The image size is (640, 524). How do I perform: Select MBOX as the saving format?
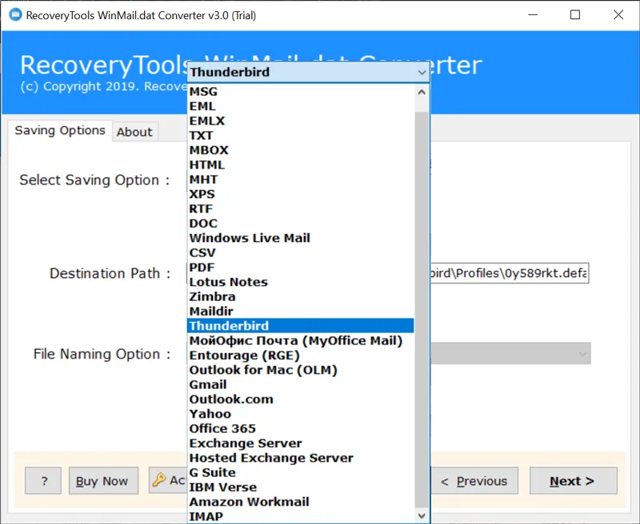click(209, 150)
